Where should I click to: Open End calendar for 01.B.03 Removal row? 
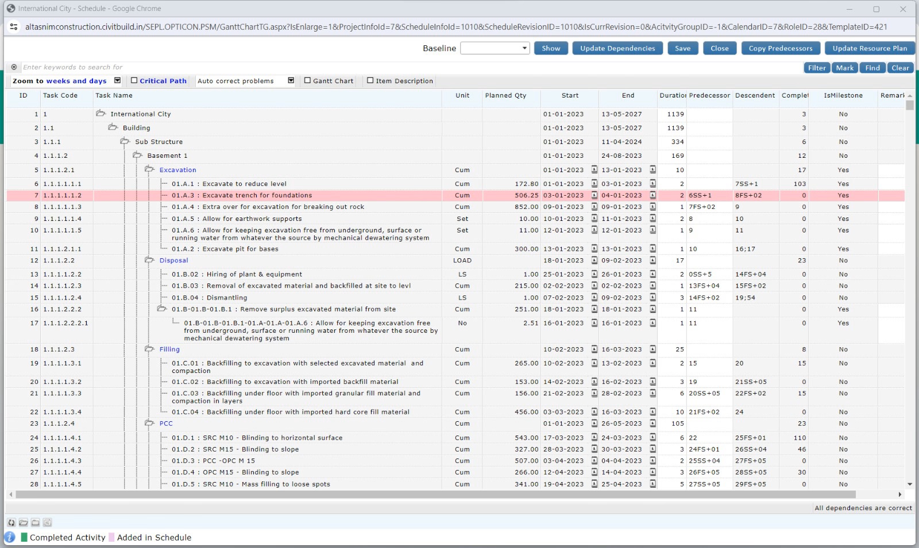tap(653, 286)
